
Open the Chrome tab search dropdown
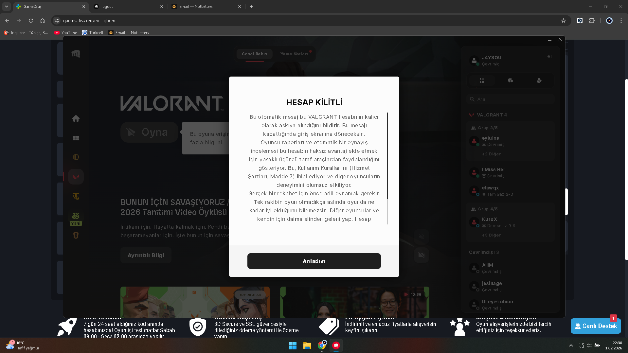click(7, 7)
